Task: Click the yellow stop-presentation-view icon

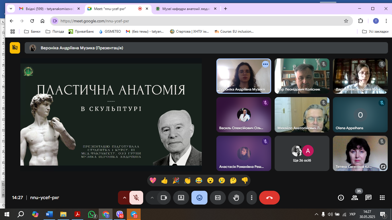Action: coord(15,48)
